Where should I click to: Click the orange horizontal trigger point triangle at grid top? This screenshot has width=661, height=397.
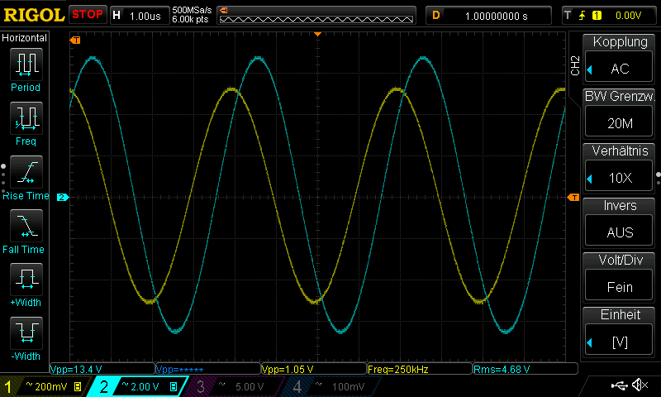coord(318,34)
